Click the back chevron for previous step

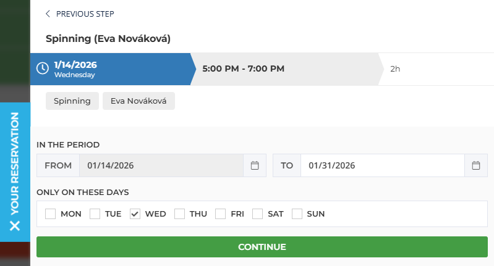coord(48,14)
